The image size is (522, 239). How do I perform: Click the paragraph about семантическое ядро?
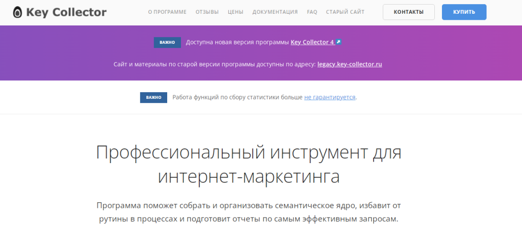coord(249,212)
